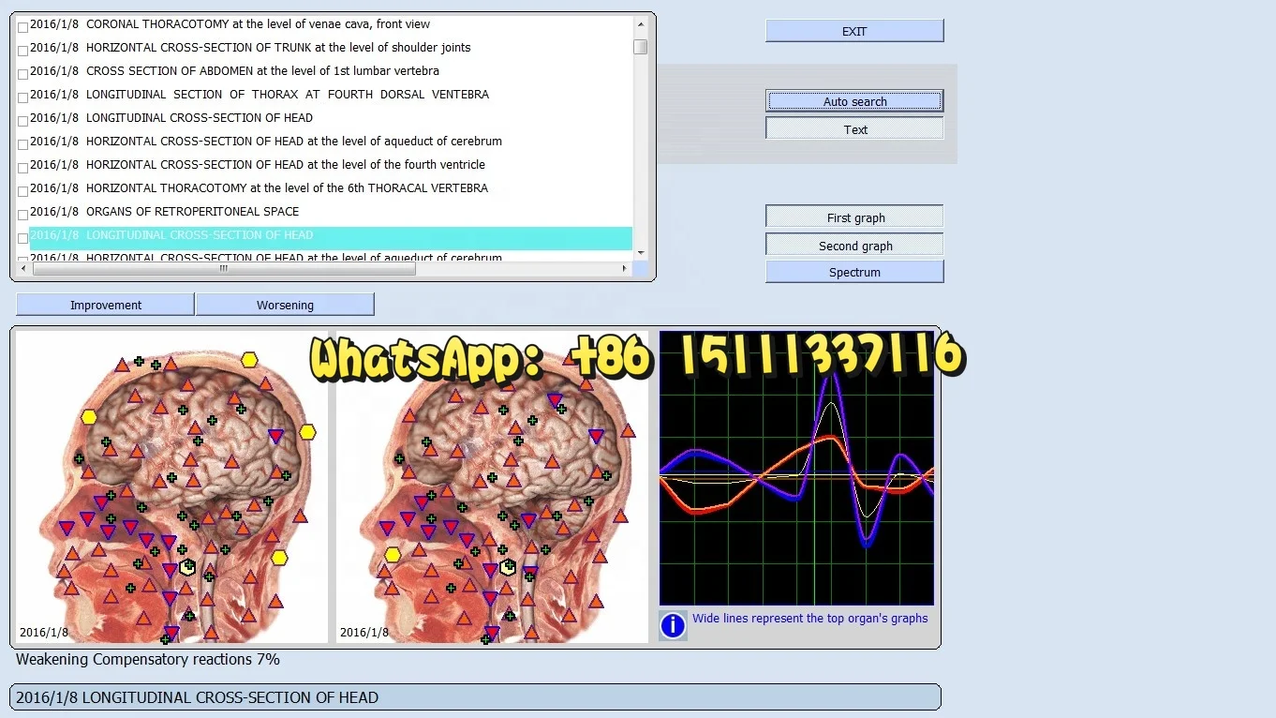Click the yellow hexagon at back of left head
Viewport: 1276px width, 718px height.
click(307, 432)
